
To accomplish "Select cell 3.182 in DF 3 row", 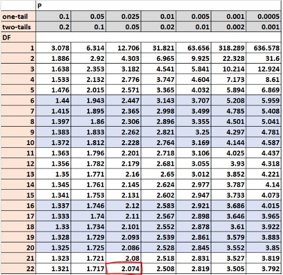I will (x=123, y=69).
